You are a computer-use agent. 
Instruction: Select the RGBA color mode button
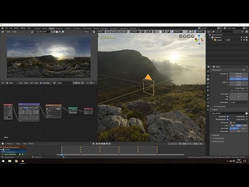point(244,125)
